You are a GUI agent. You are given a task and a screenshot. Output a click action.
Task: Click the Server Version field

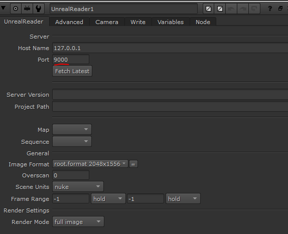pyautogui.click(x=170, y=95)
